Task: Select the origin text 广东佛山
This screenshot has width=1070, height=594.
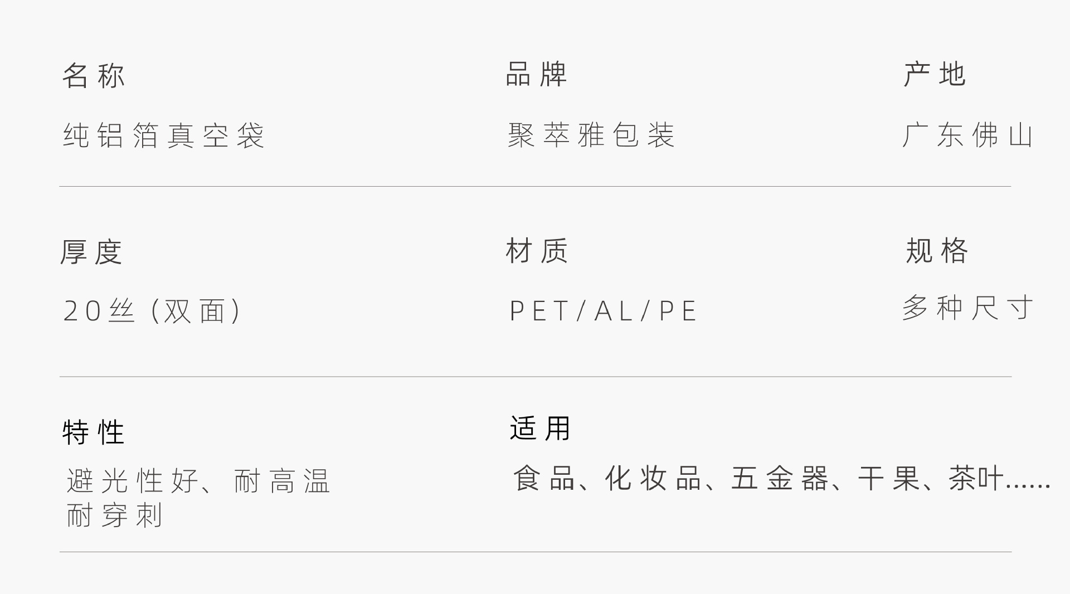Action: click(x=968, y=135)
